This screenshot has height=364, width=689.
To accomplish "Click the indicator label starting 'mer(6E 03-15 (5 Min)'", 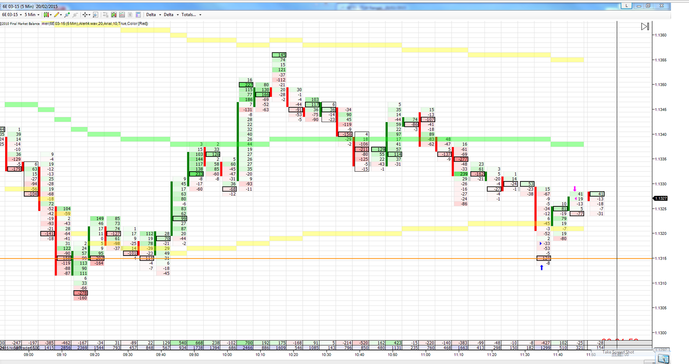I will coord(95,23).
